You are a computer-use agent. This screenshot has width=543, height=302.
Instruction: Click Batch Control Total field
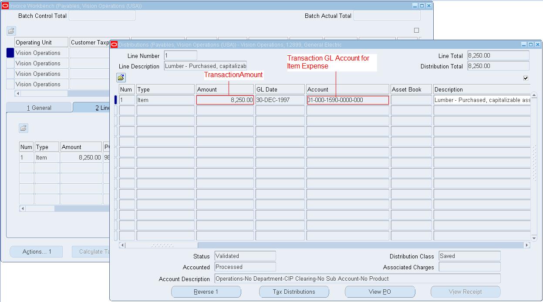pyautogui.click(x=102, y=16)
